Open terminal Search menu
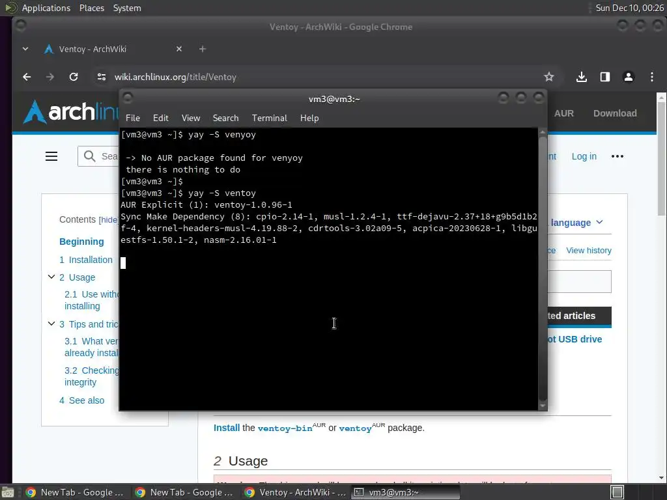 pos(225,118)
